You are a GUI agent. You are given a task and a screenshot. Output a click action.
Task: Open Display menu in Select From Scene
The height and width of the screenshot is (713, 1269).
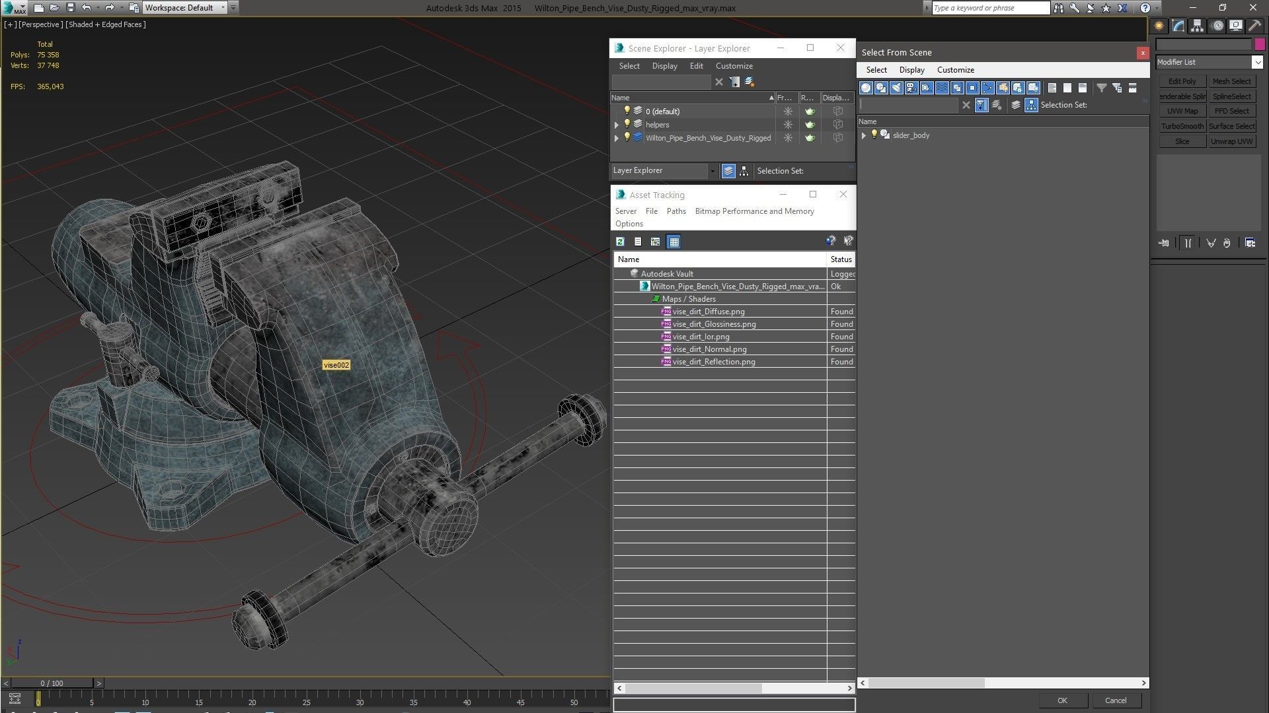point(911,70)
